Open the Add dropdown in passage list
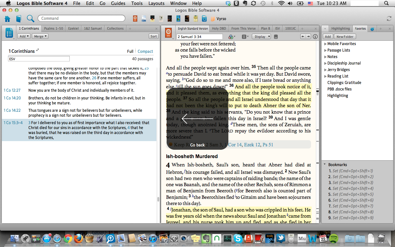Image resolution: width=395 pixels, height=247 pixels. coord(24,36)
